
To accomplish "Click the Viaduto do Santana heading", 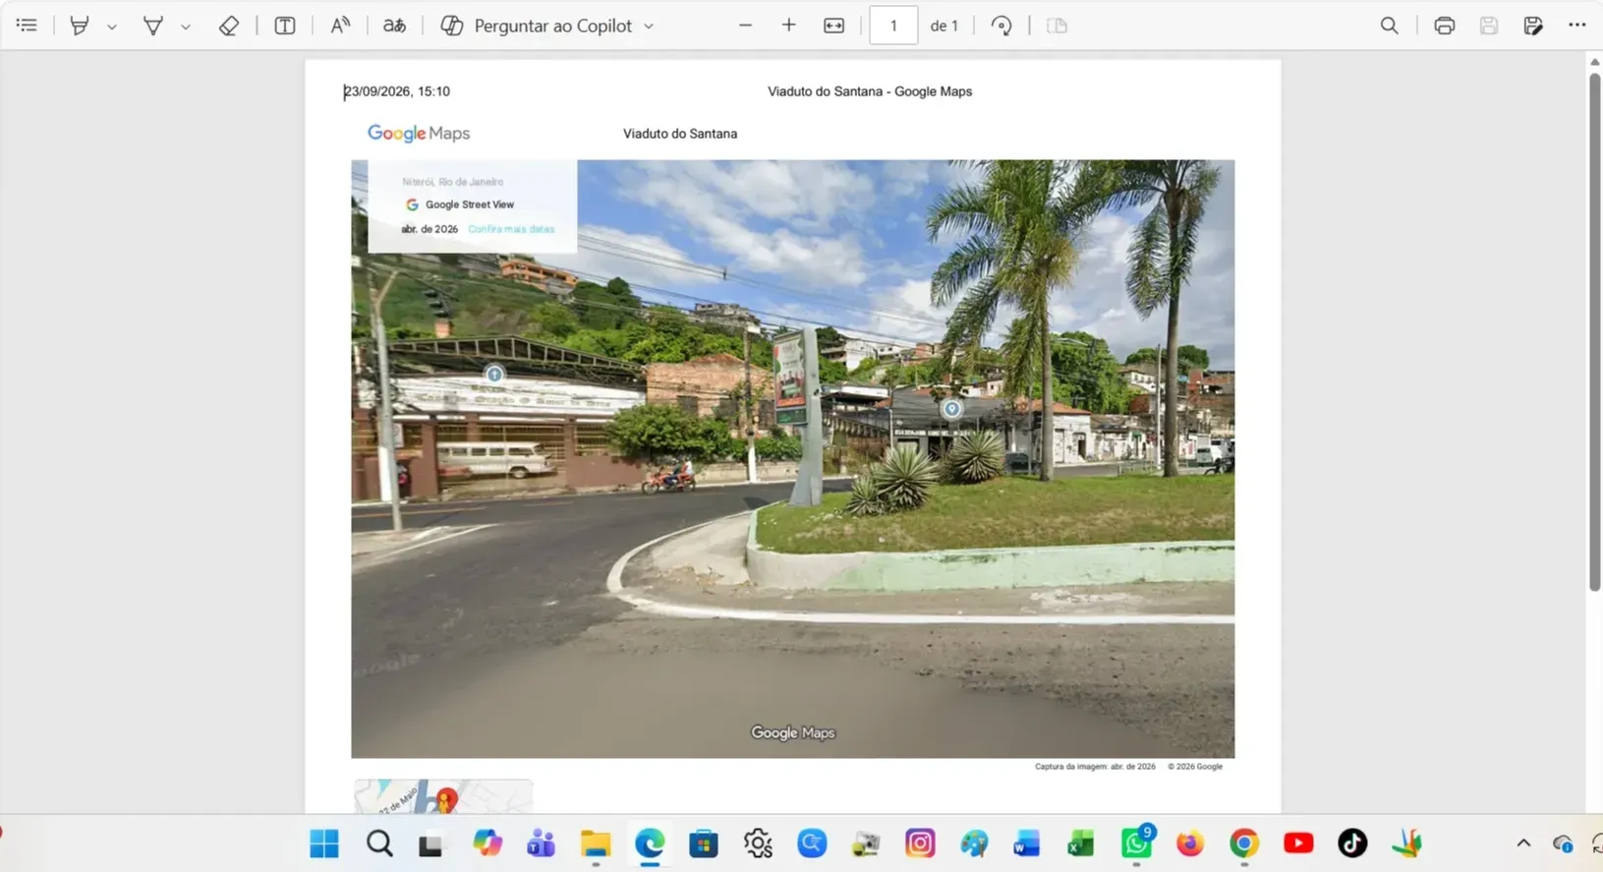I will pos(680,134).
